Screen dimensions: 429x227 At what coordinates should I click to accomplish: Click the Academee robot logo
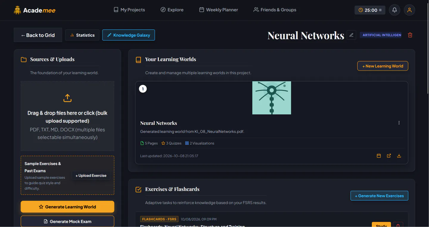18,10
